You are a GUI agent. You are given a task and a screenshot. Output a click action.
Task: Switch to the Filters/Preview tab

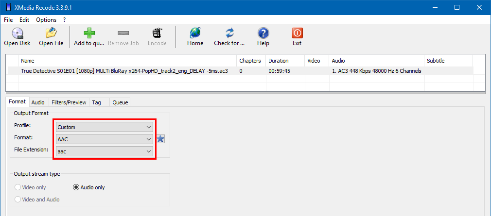pos(69,102)
